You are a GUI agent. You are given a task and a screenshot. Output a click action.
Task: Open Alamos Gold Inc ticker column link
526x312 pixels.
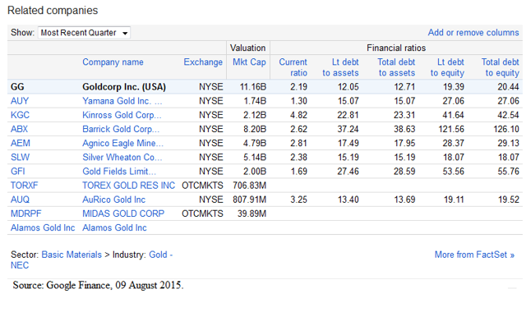(x=43, y=227)
